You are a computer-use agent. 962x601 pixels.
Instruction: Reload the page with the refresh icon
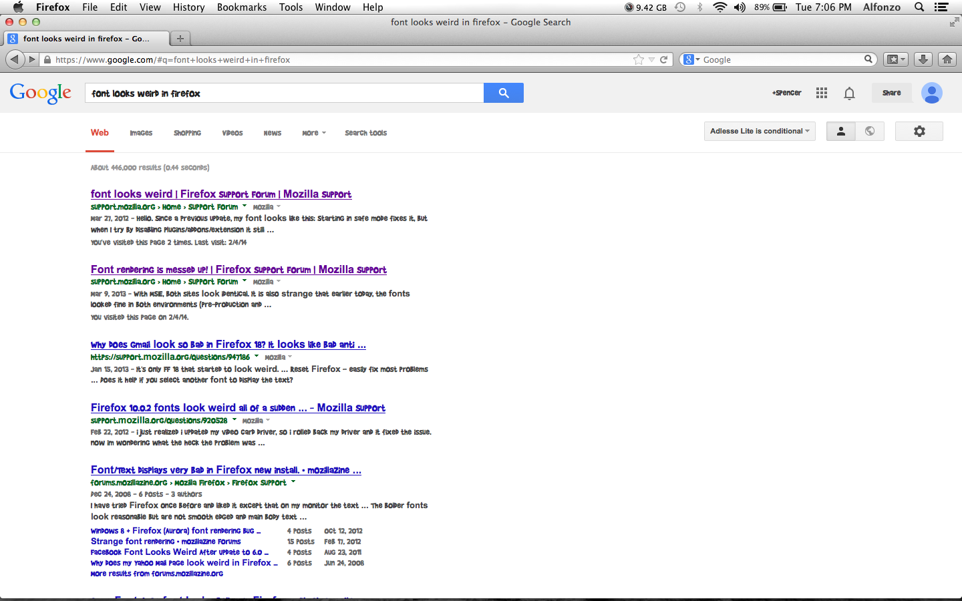[x=664, y=59]
